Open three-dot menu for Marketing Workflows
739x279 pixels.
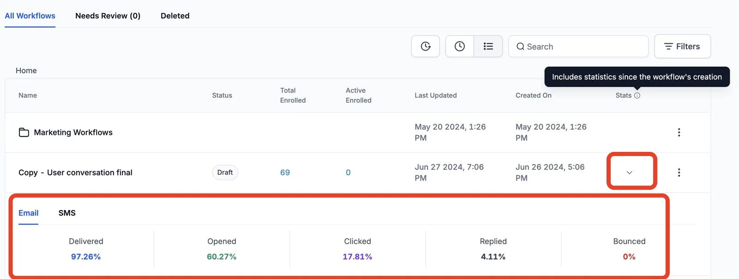pyautogui.click(x=679, y=133)
